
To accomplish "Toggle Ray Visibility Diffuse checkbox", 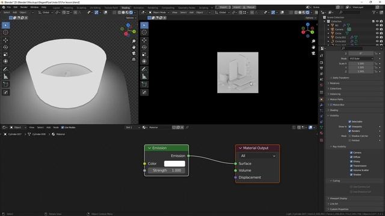I will tap(351, 157).
